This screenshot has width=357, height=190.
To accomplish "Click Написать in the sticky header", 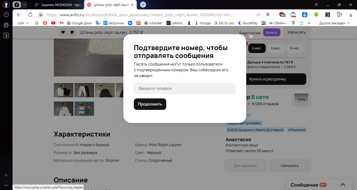I will (x=297, y=32).
